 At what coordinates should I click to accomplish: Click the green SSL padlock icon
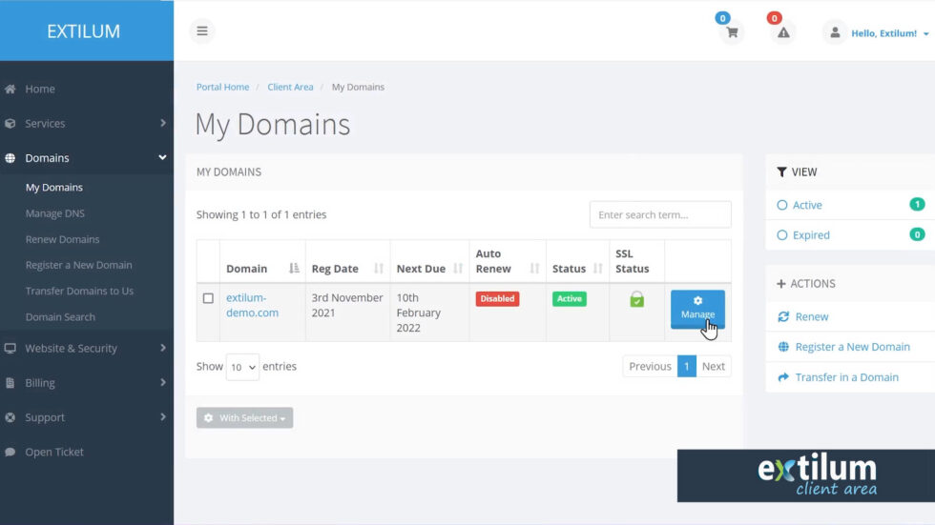tap(636, 300)
